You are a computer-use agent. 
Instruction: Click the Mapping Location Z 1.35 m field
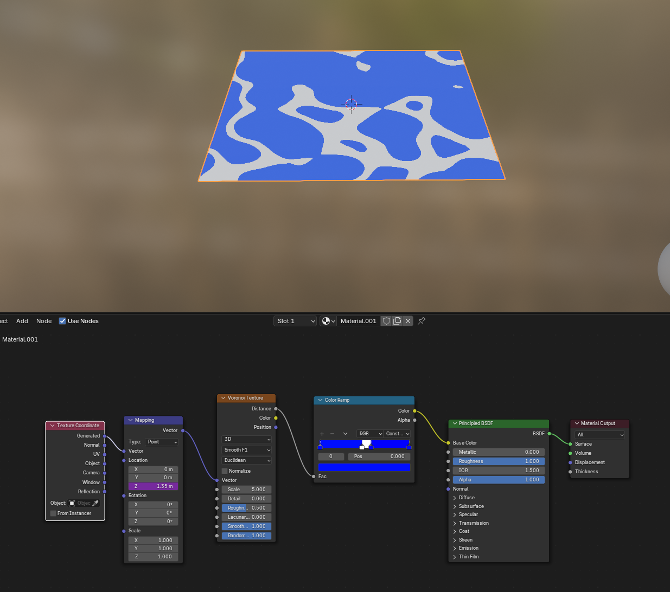153,486
